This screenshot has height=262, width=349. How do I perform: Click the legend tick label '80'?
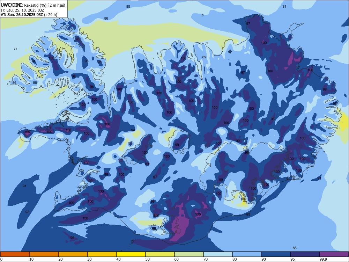pyautogui.click(x=235, y=259)
